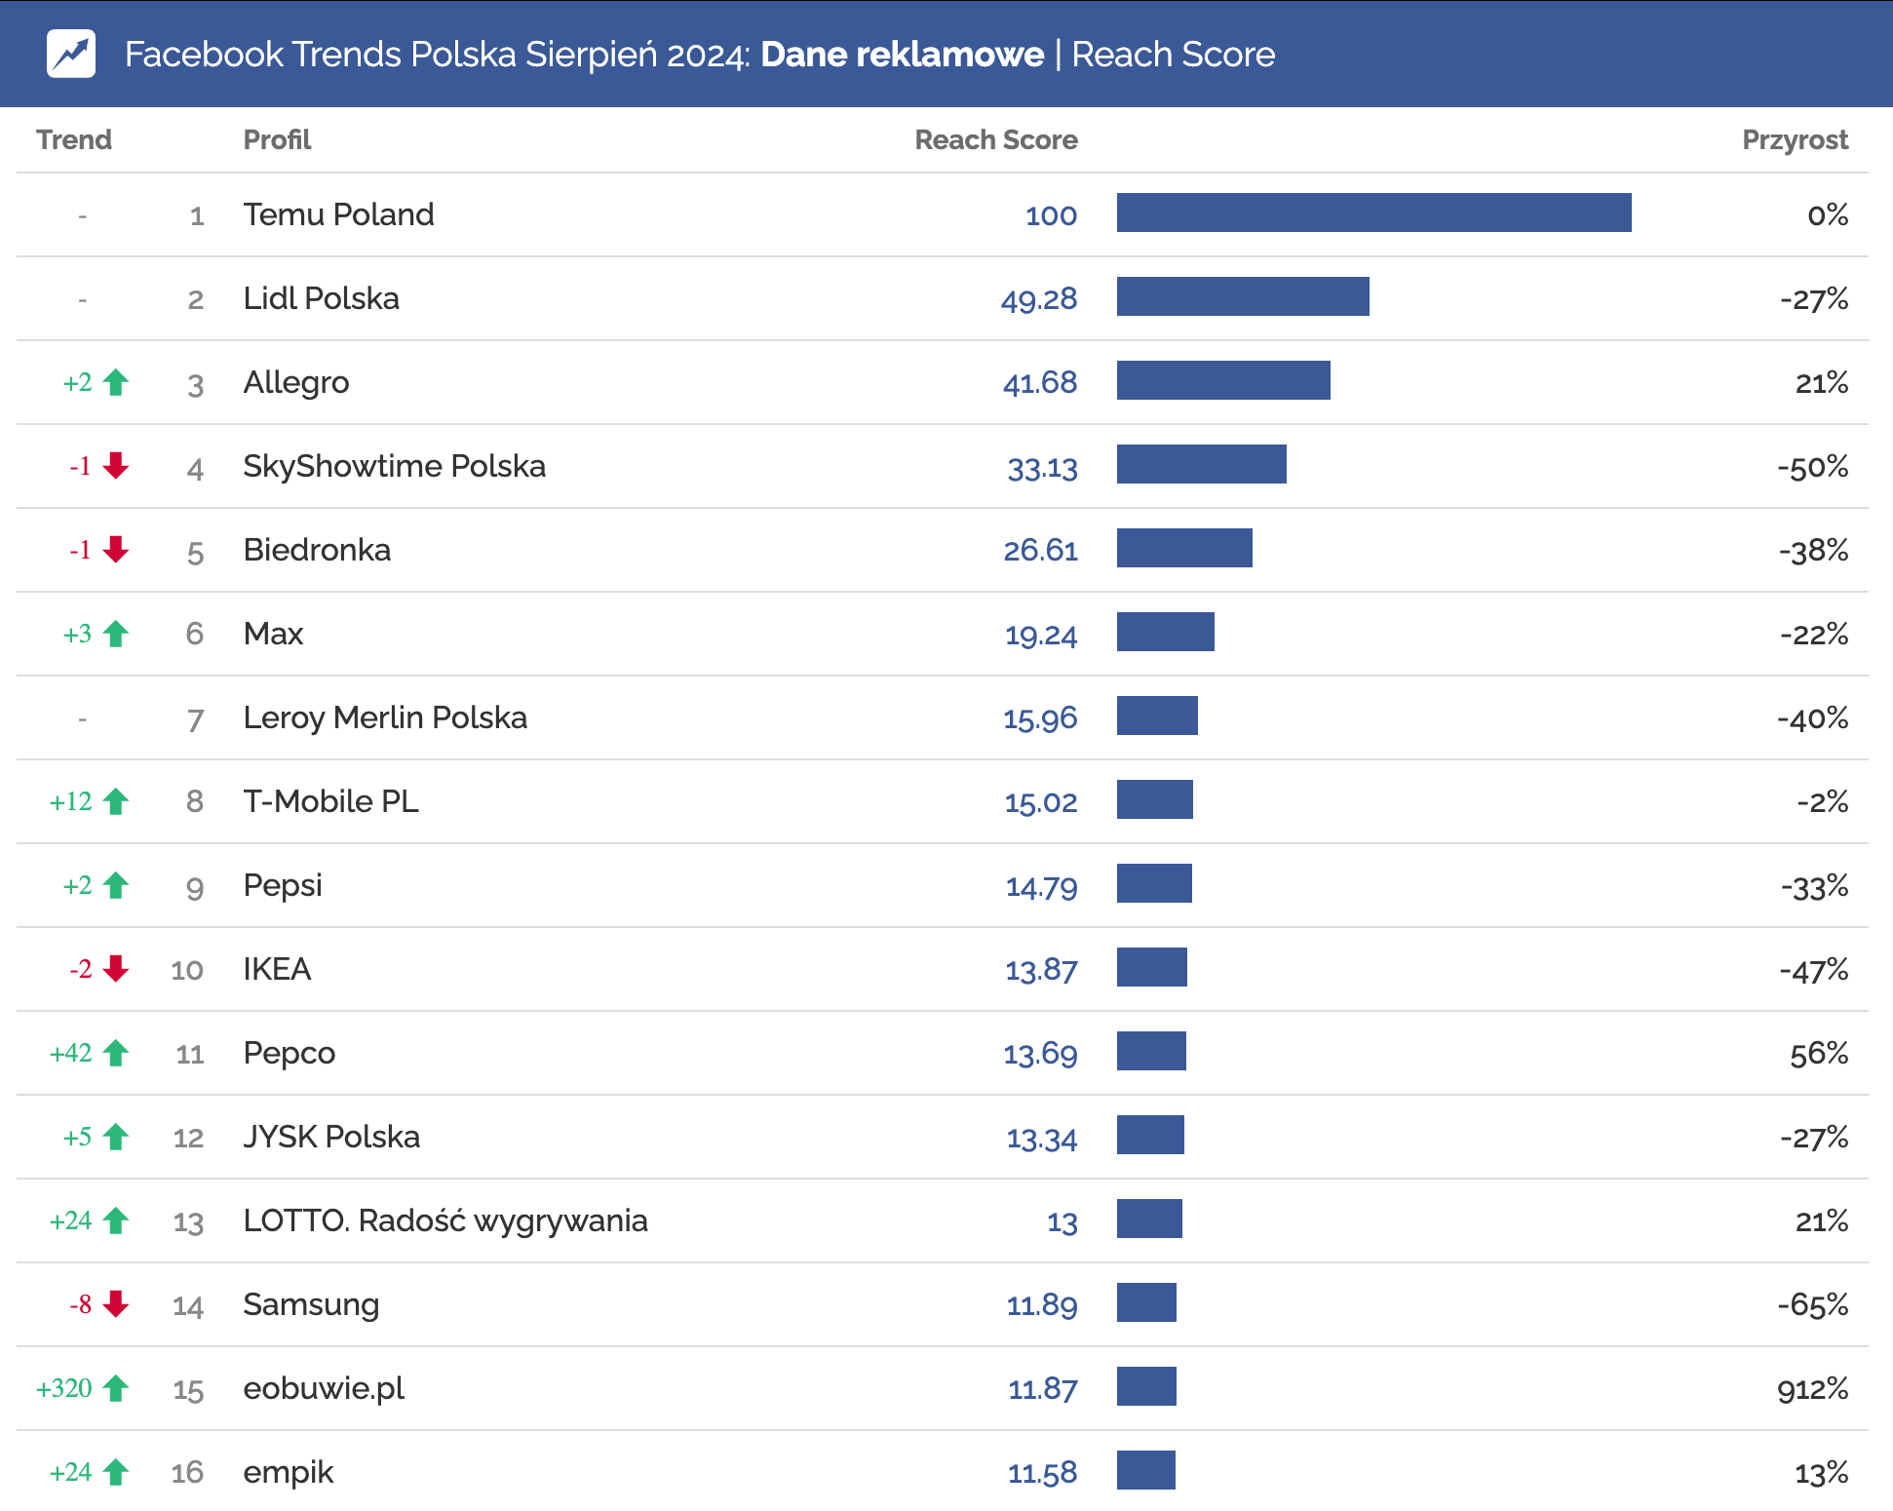Click the -50% growth value
This screenshot has width=1893, height=1511.
point(1813,467)
